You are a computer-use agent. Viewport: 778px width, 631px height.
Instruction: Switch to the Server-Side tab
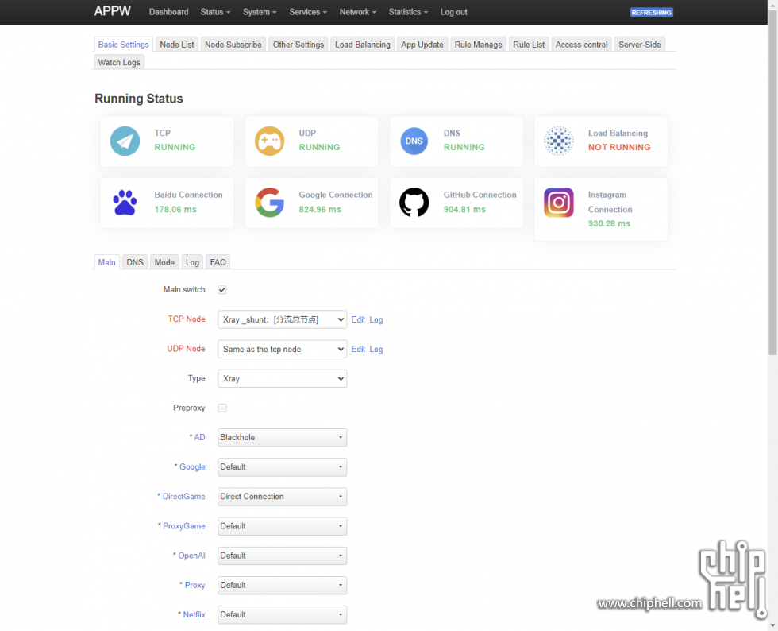[640, 45]
